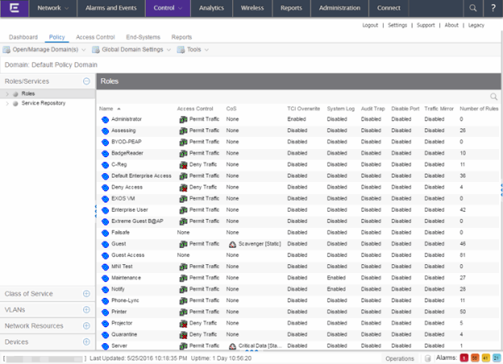Click the Administrator role icon

pyautogui.click(x=105, y=119)
